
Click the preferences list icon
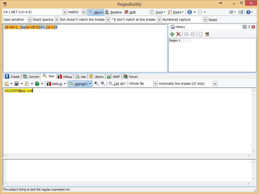click(241, 12)
